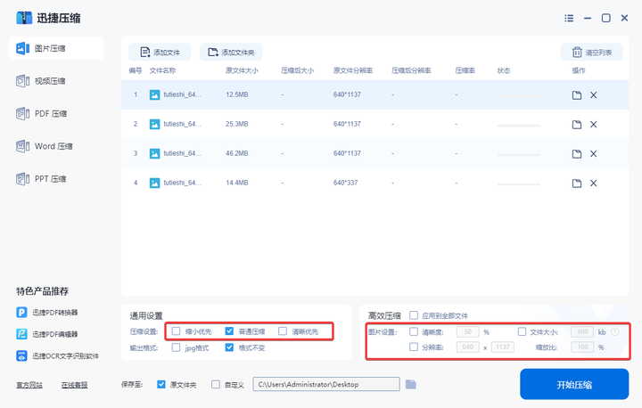The image size is (642, 408).
Task: Click progress bar of the 25.3MB row
Action: (519, 126)
